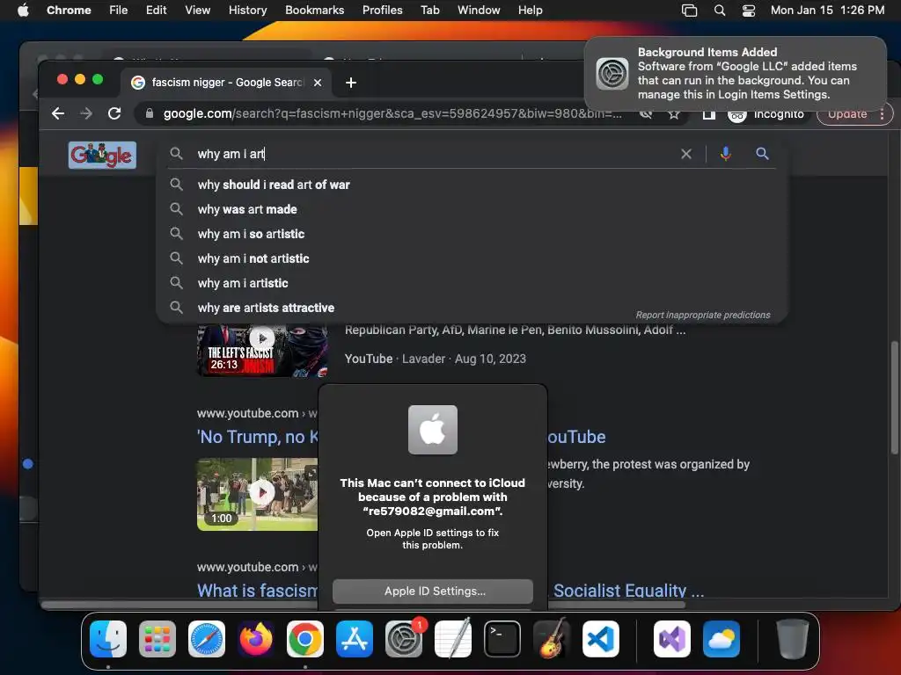Select suggestion "why was art made"
This screenshot has height=675, width=901.
coord(472,209)
